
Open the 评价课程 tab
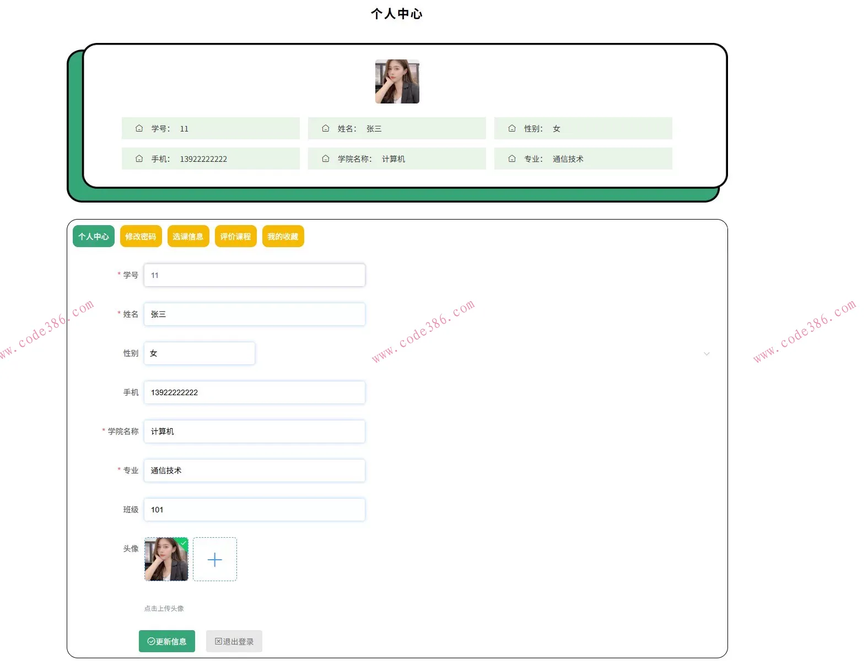[236, 237]
